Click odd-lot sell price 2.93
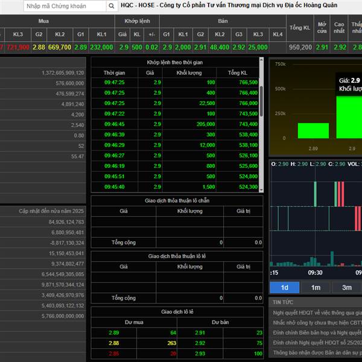The image size is (362, 362). pos(200,354)
